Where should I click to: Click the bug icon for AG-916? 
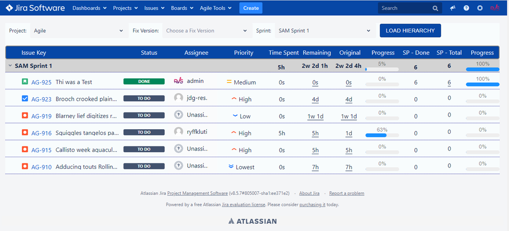click(25, 132)
